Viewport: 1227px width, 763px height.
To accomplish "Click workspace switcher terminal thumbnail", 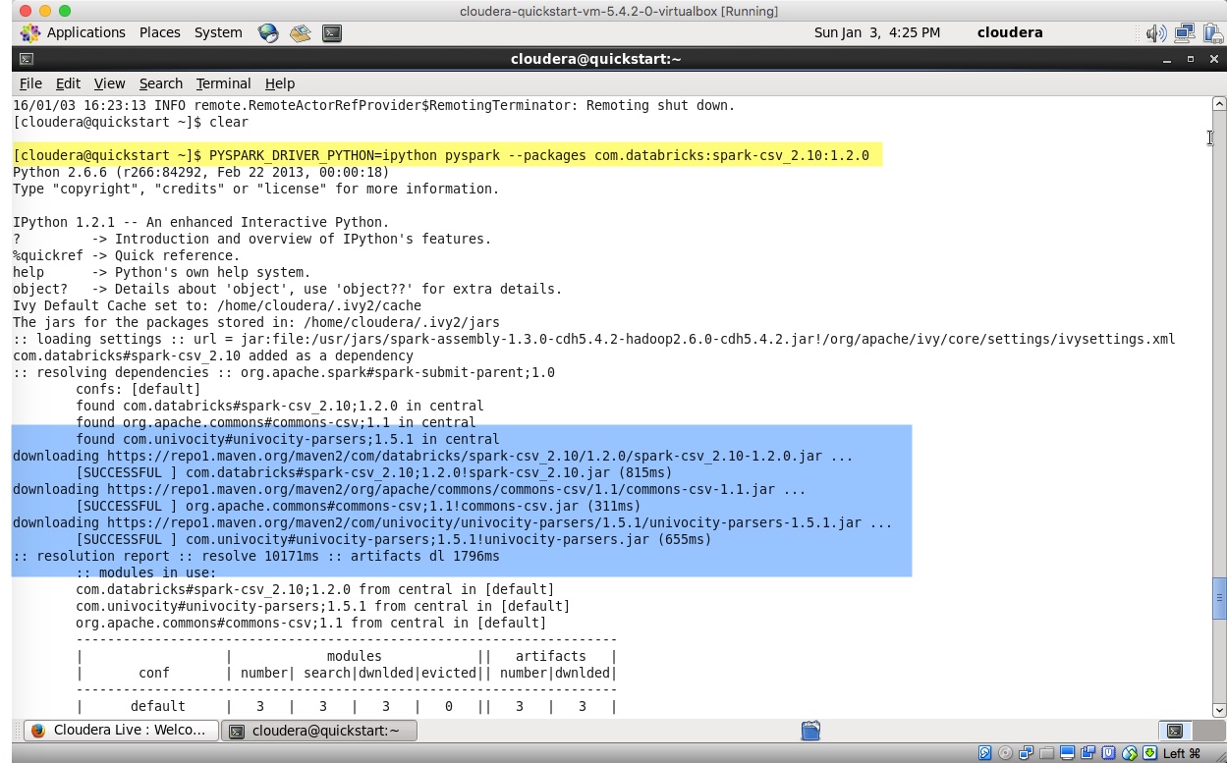I will (1174, 731).
